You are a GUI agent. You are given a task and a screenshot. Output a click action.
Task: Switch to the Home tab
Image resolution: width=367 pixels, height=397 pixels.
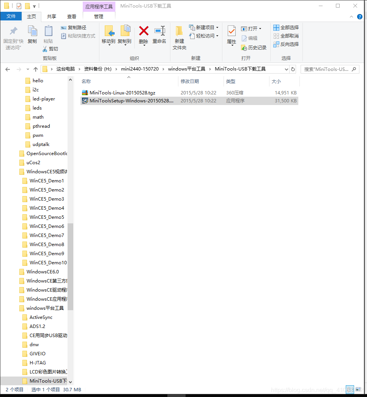pos(32,16)
